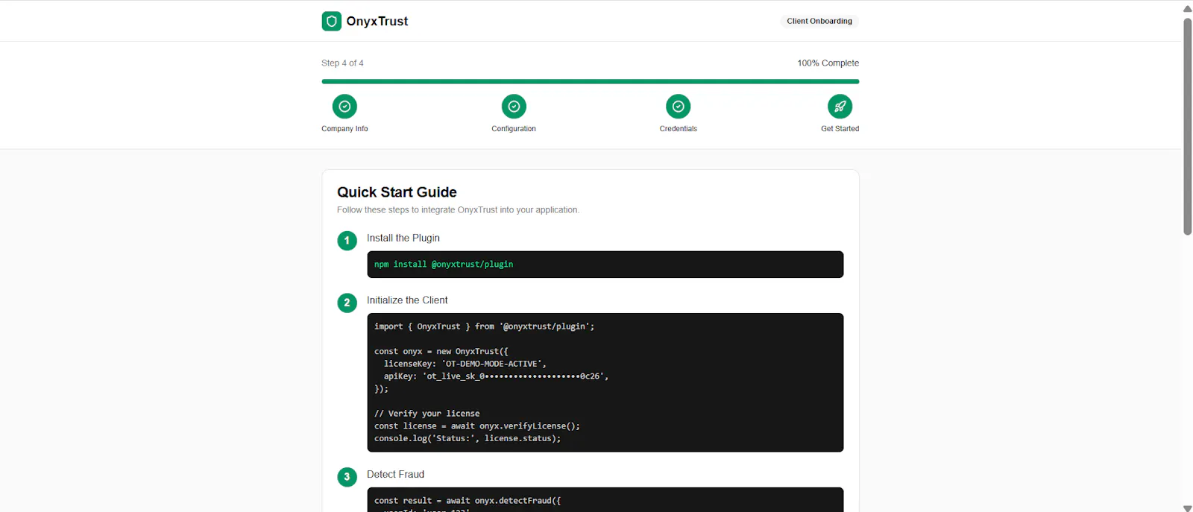Click the Company Info step checkmark icon
Image resolution: width=1193 pixels, height=512 pixels.
tap(344, 107)
